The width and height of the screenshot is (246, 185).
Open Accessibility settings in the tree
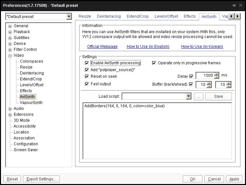pyautogui.click(x=25, y=126)
